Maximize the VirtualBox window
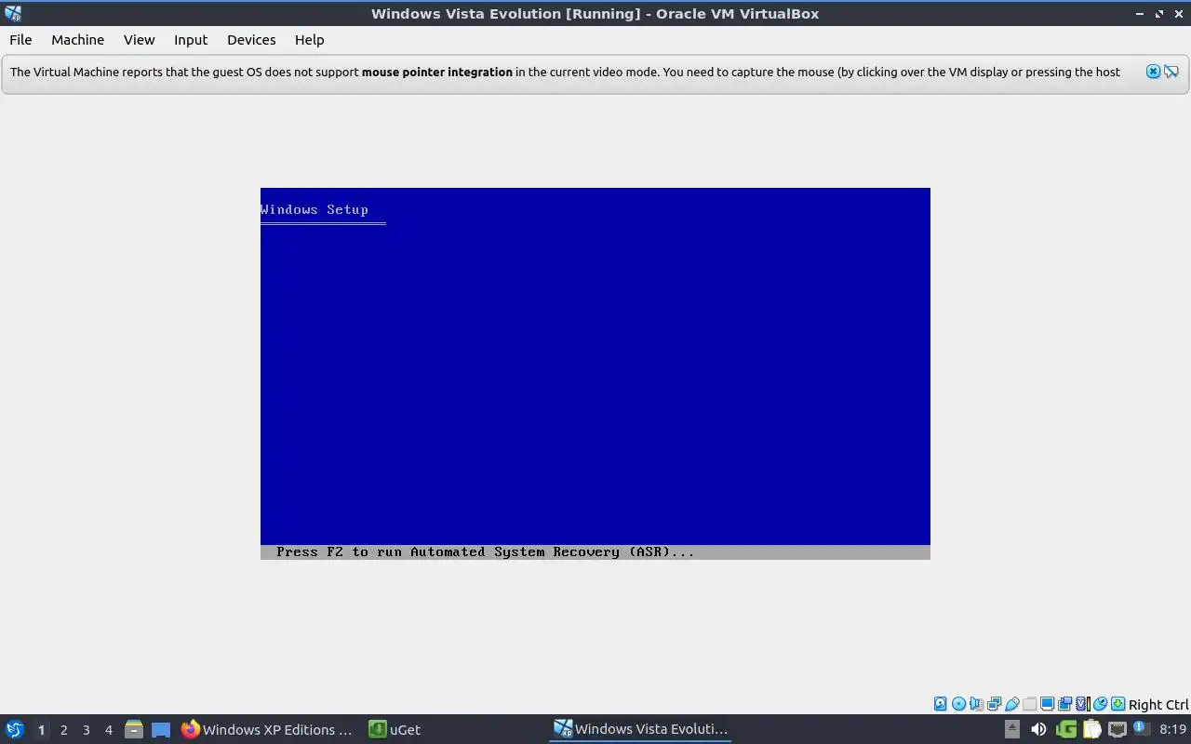The width and height of the screenshot is (1191, 744). tap(1159, 13)
